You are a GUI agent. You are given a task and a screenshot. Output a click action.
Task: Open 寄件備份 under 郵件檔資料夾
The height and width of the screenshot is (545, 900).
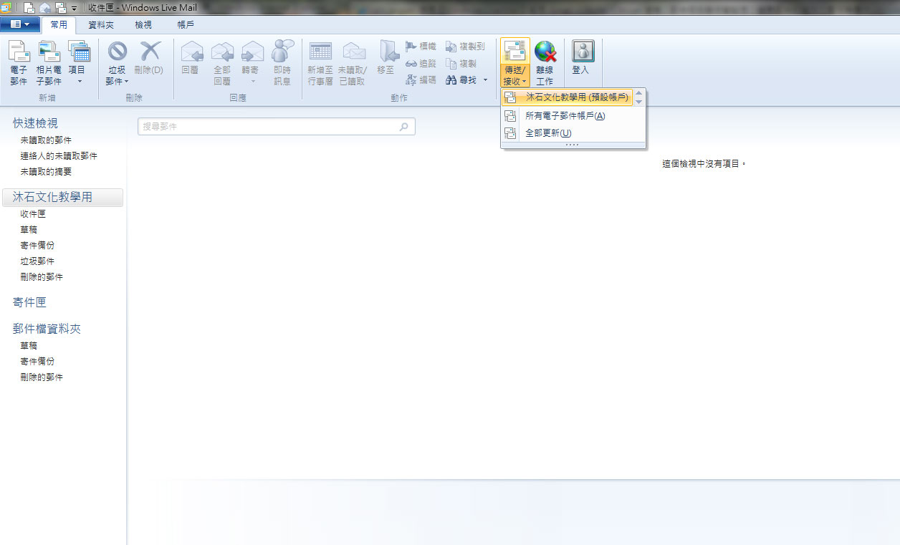[37, 362]
